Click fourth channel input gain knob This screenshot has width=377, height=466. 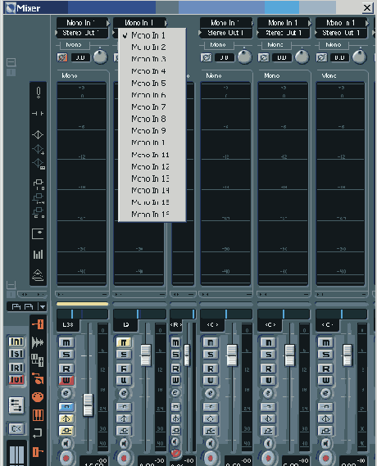click(244, 57)
